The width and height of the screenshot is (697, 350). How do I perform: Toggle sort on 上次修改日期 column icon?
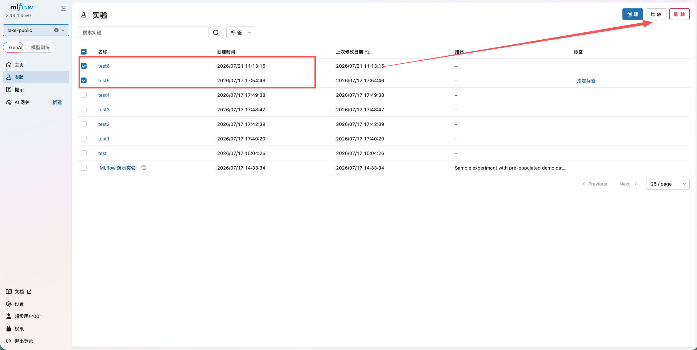coord(367,52)
